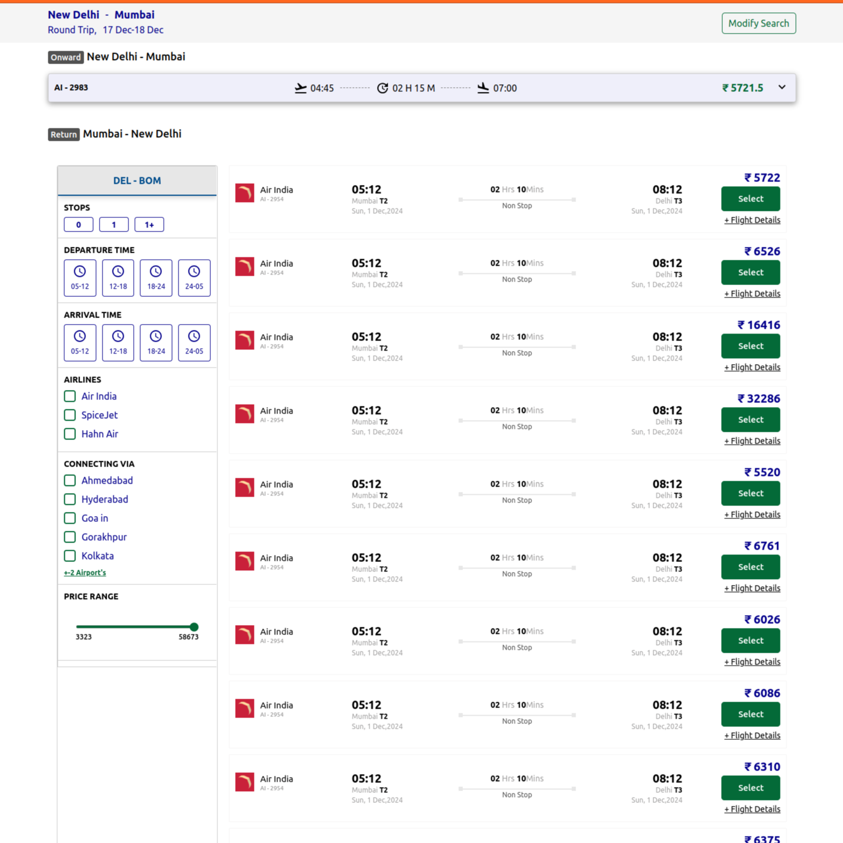Select the ₹ 5722 flight

pos(751,199)
